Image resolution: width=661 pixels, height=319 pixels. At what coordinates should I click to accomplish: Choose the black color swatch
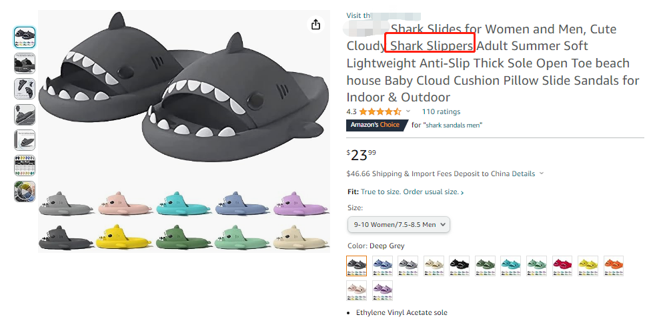[459, 266]
